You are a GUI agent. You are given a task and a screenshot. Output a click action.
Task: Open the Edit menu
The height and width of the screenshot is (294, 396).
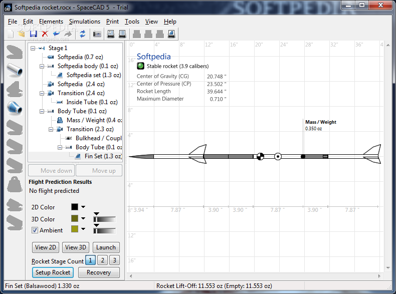coord(28,22)
